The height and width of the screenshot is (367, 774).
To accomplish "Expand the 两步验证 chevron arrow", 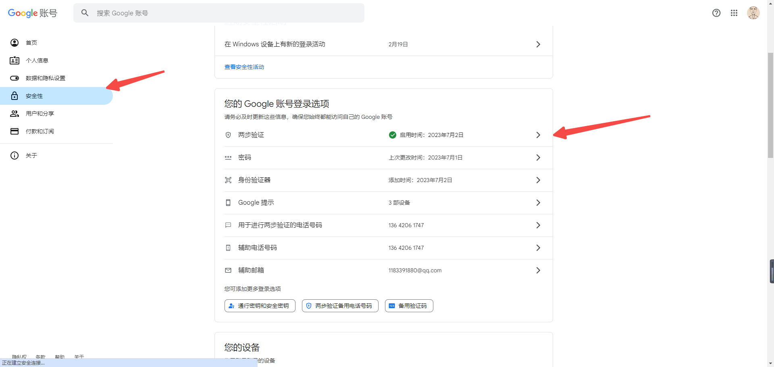I will tap(538, 135).
